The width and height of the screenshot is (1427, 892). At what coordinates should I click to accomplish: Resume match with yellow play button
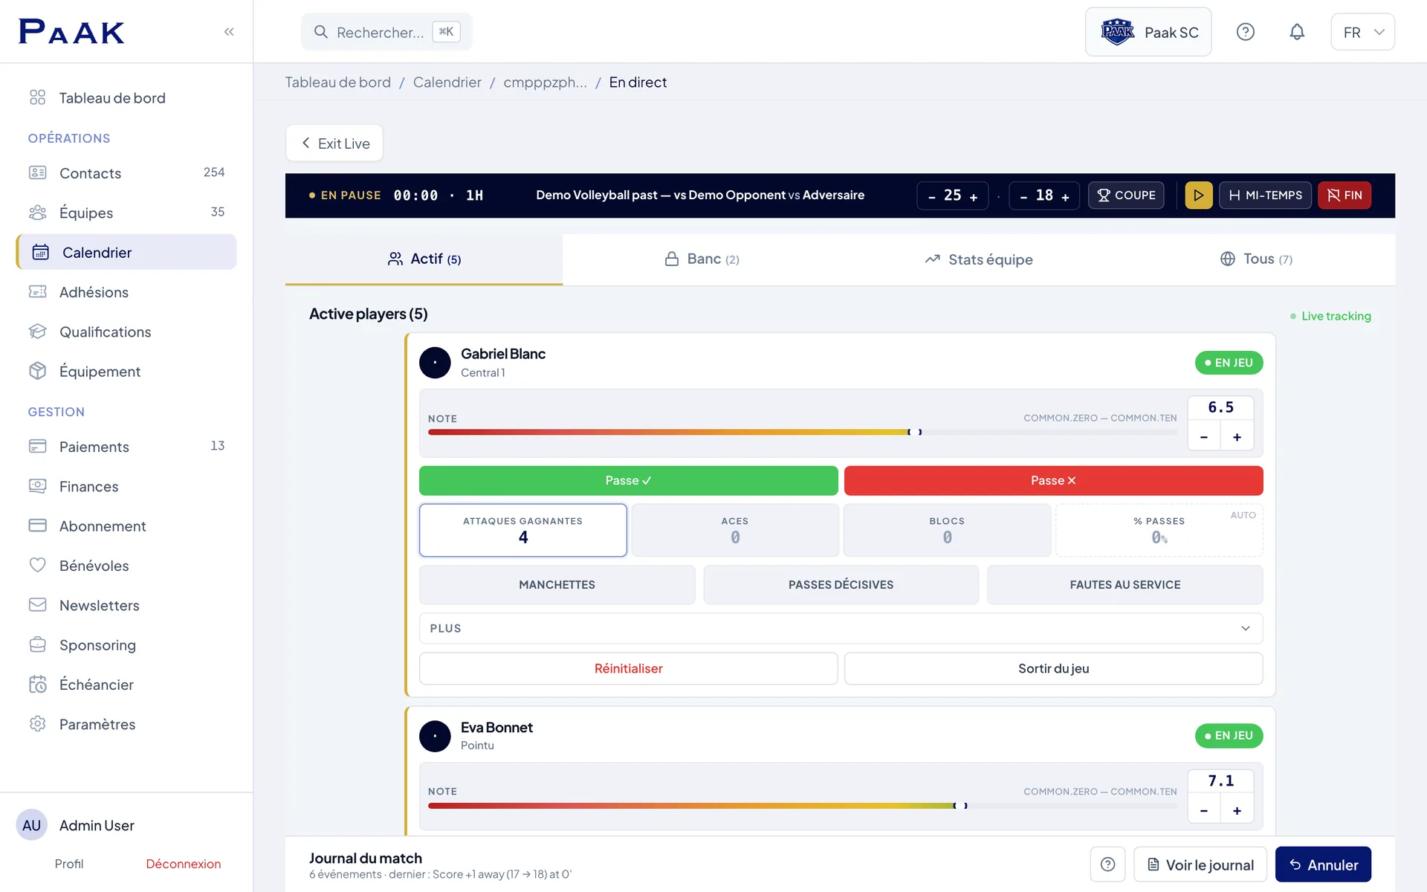point(1198,195)
